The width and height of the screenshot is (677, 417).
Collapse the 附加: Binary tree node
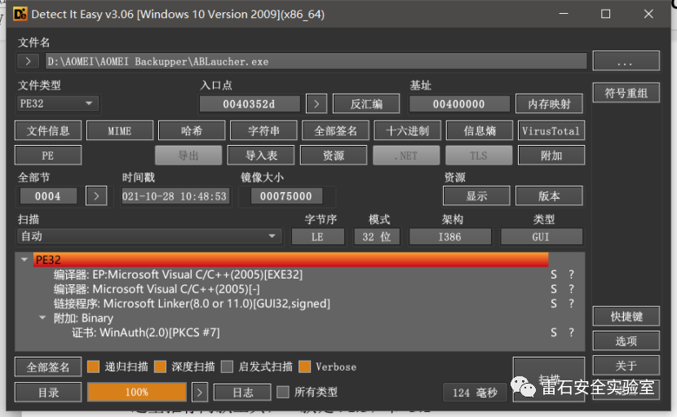coord(42,318)
